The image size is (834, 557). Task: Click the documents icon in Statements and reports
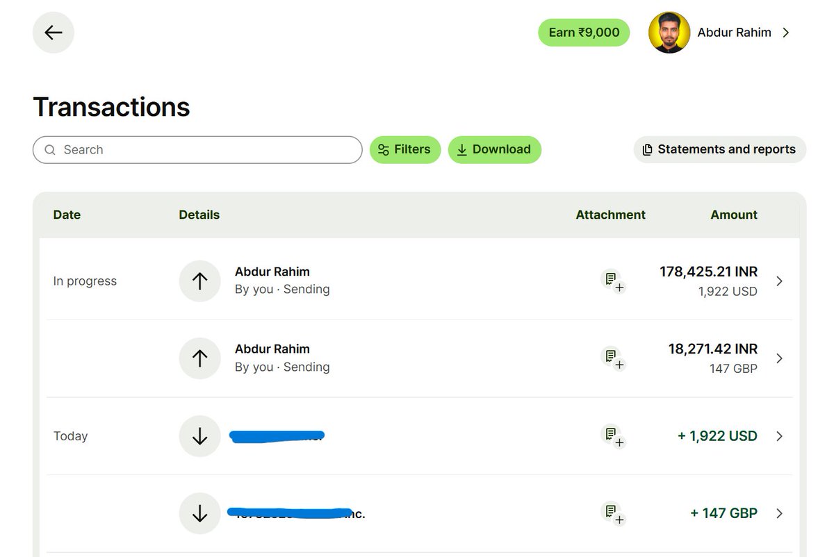click(x=647, y=150)
